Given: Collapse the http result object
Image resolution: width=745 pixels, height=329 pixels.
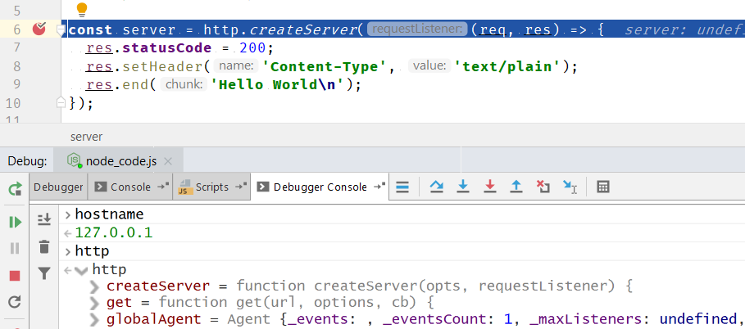Looking at the screenshot, I should (x=82, y=271).
